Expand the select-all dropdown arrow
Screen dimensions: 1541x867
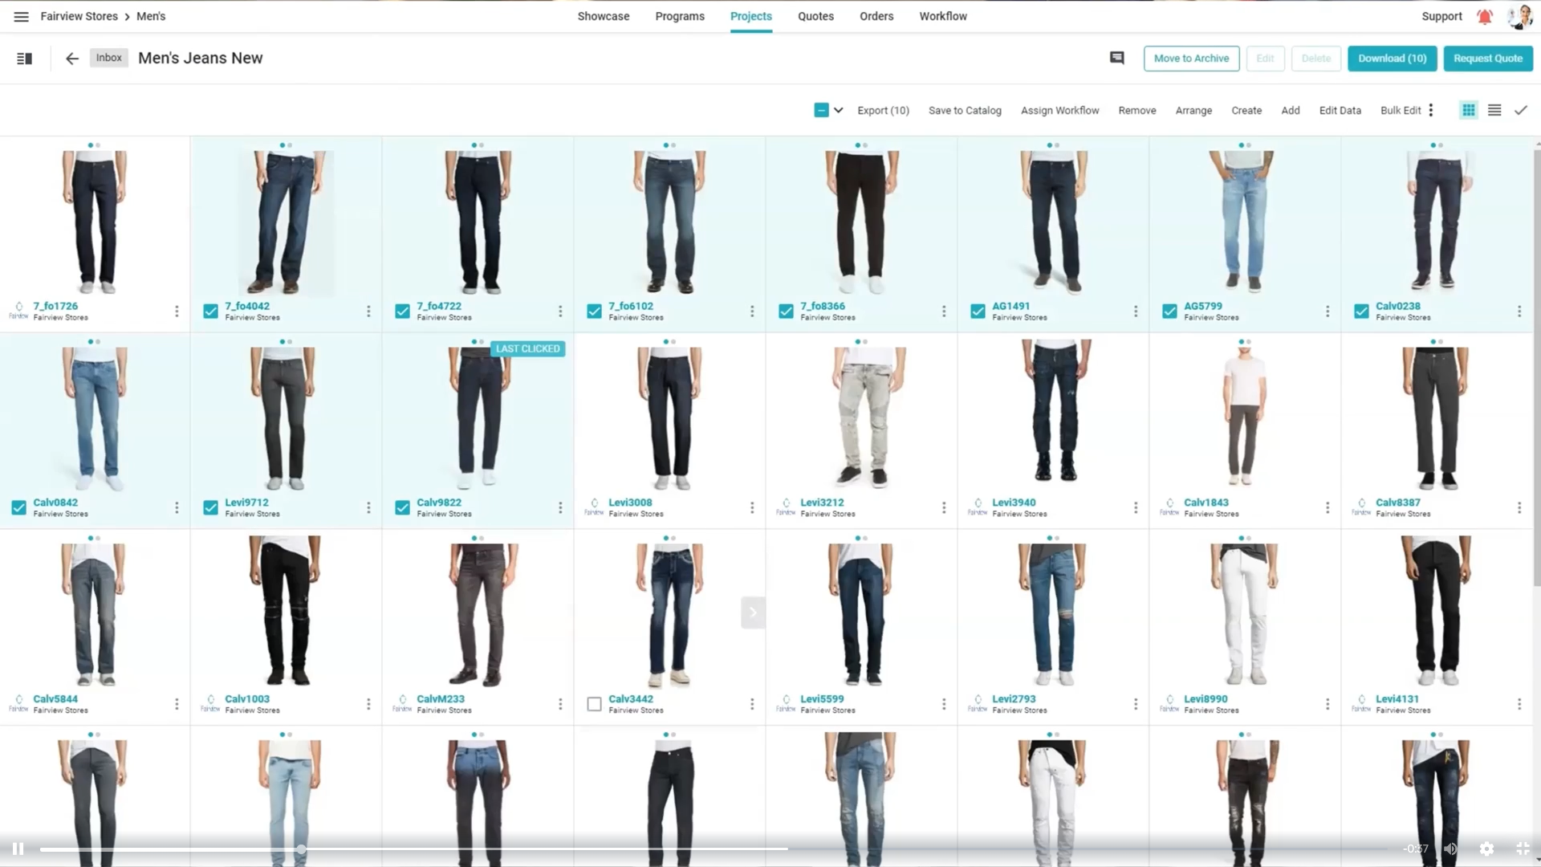[x=838, y=111]
